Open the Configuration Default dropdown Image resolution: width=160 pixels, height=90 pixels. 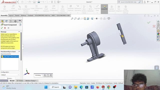(x=10, y=75)
